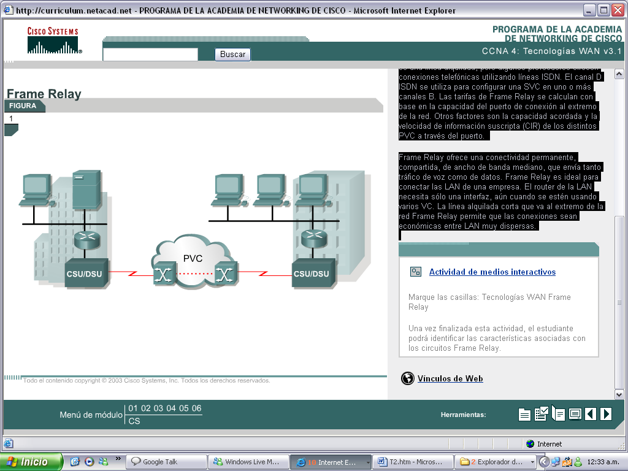Click the Herramientas label
The width and height of the screenshot is (628, 471).
click(x=464, y=415)
